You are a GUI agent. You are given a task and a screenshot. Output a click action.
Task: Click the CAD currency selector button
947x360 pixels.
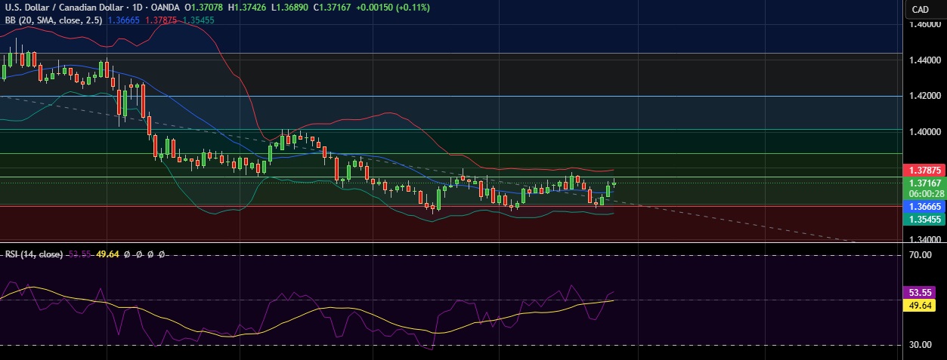pos(920,9)
